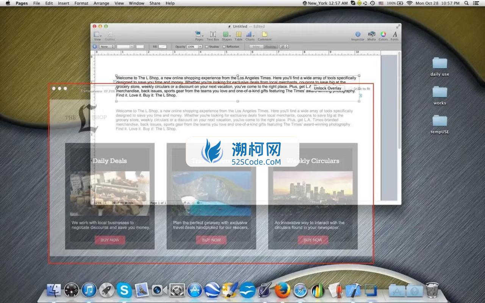
Task: Open the Apple menu
Action: coord(8,3)
